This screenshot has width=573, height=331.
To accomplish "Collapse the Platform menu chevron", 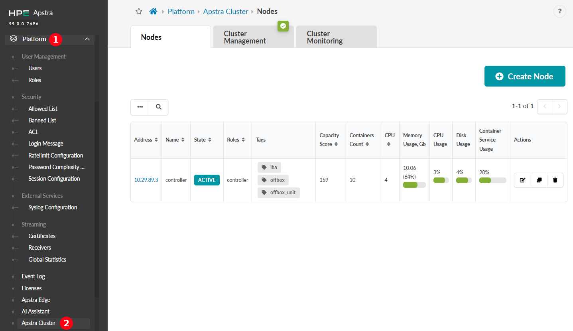I will point(87,39).
